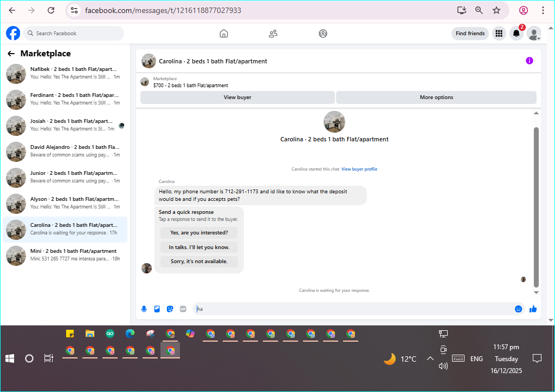Click the chat scrollbar down arrow
This screenshot has width=555, height=392.
(536, 292)
